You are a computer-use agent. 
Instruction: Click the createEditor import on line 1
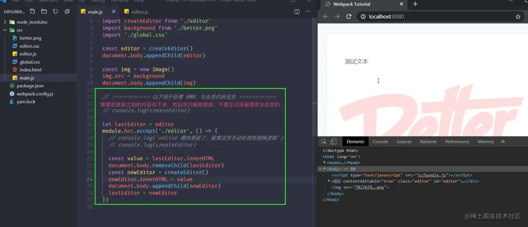pyautogui.click(x=143, y=21)
